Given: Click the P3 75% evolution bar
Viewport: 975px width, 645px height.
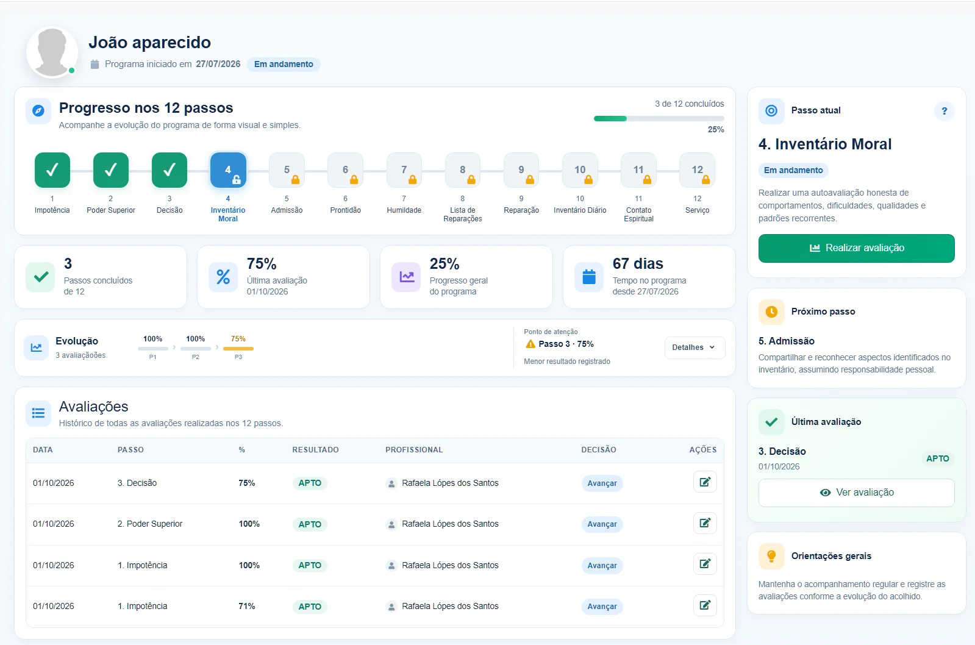Looking at the screenshot, I should 238,349.
